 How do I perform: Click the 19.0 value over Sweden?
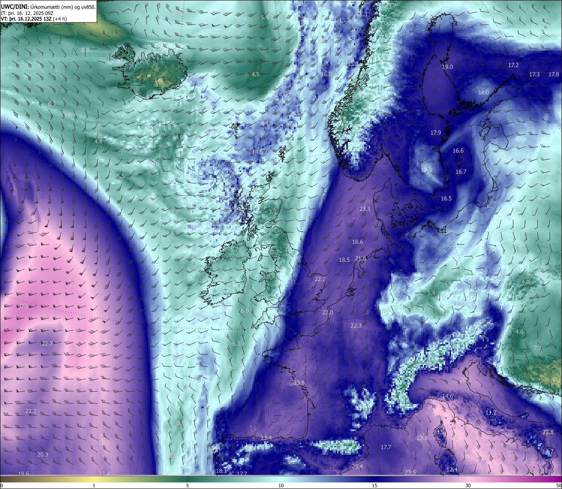click(x=447, y=67)
